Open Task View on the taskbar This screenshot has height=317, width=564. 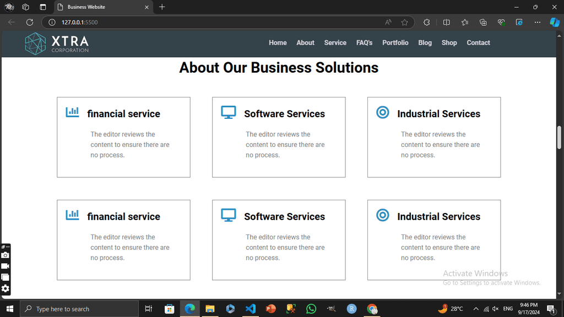[x=148, y=309]
